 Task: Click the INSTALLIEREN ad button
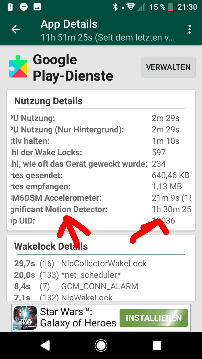click(154, 318)
